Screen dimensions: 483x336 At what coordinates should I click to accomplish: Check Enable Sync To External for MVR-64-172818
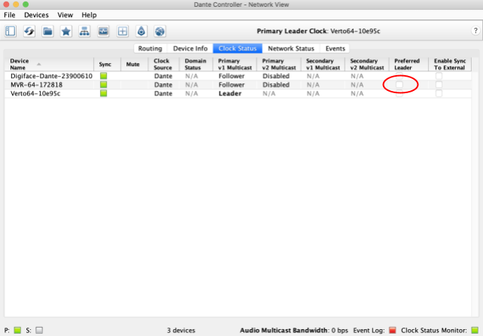pos(439,85)
